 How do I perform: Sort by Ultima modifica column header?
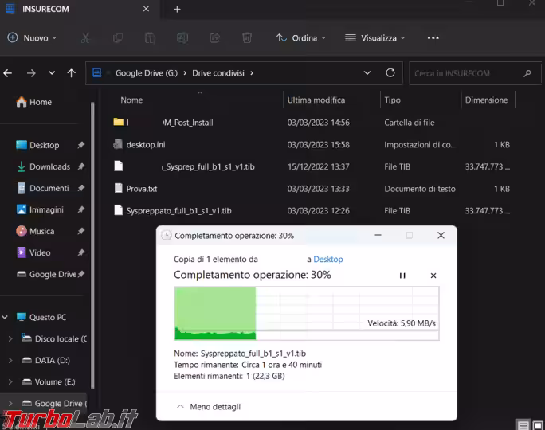[316, 100]
